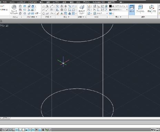Expand the Solid Editing (ソリッド編集) panel

[32, 17]
